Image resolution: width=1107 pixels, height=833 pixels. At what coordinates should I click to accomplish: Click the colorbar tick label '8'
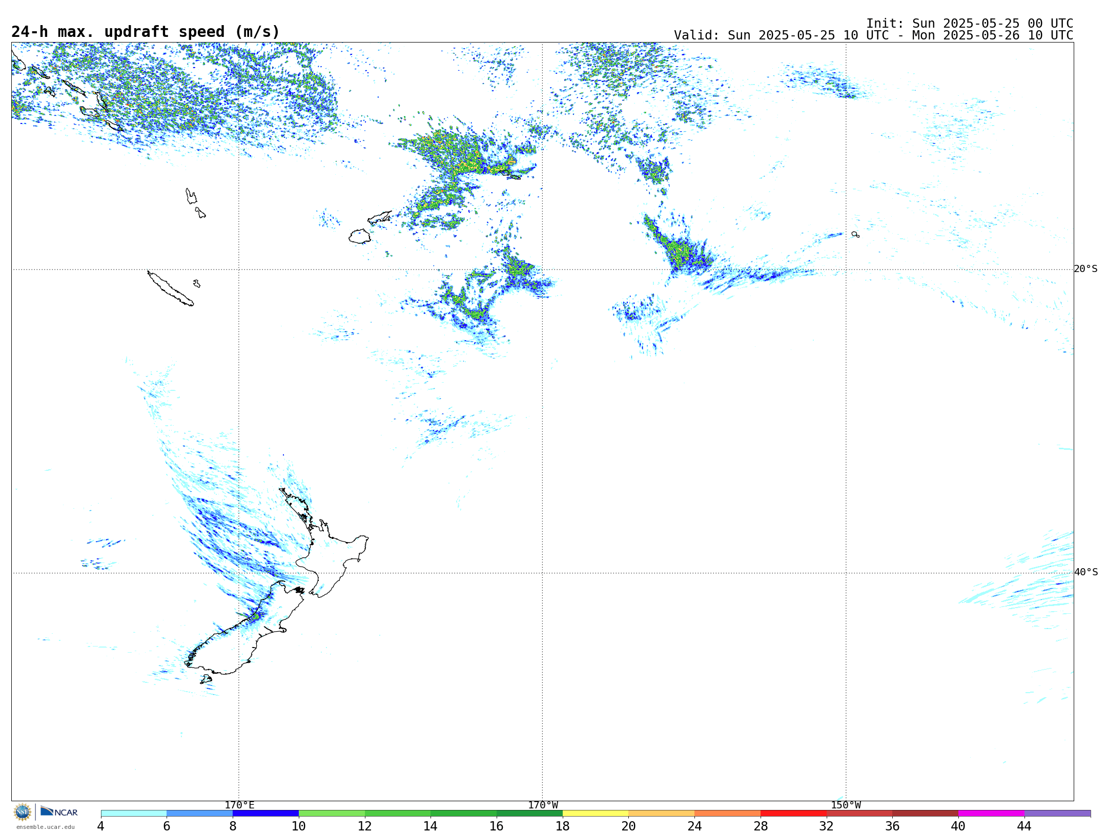pyautogui.click(x=233, y=826)
